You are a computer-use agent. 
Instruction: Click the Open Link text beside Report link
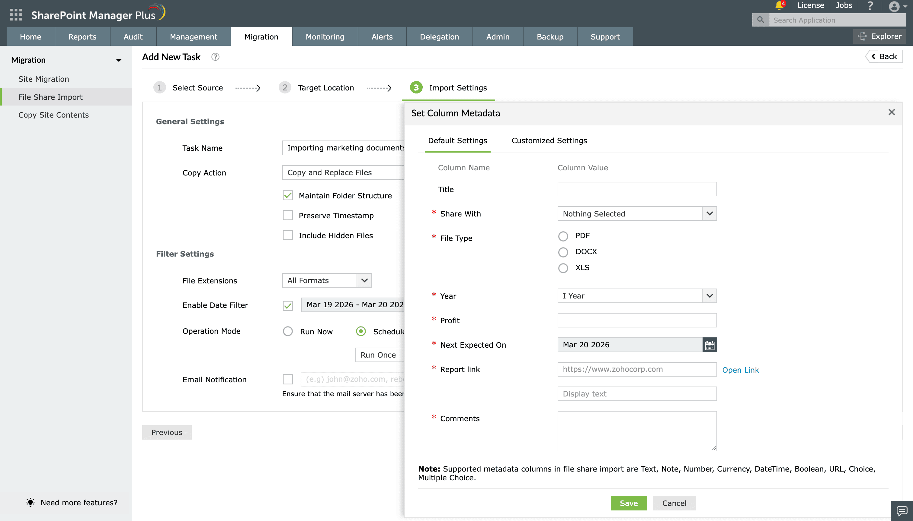741,370
